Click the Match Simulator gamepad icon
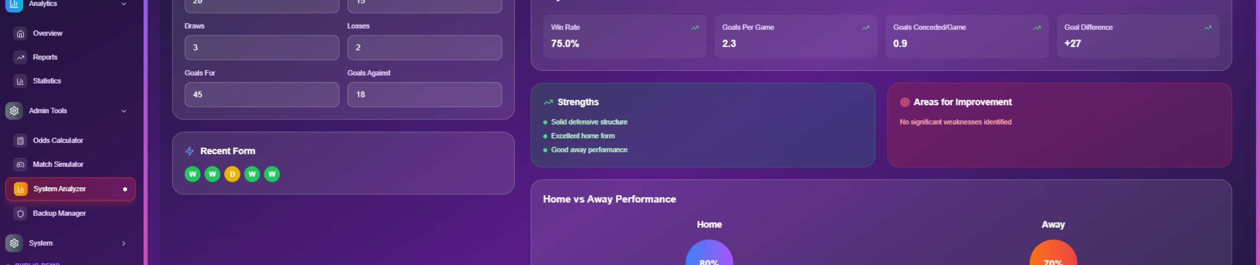This screenshot has width=1260, height=265. (x=20, y=165)
